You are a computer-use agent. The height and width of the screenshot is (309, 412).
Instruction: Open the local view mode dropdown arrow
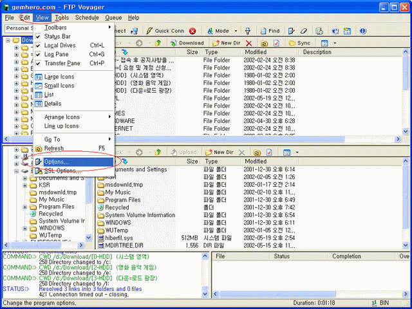click(297, 152)
